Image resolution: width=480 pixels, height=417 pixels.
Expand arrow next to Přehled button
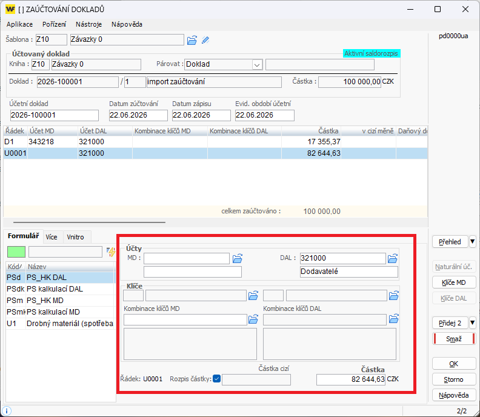tap(472, 242)
